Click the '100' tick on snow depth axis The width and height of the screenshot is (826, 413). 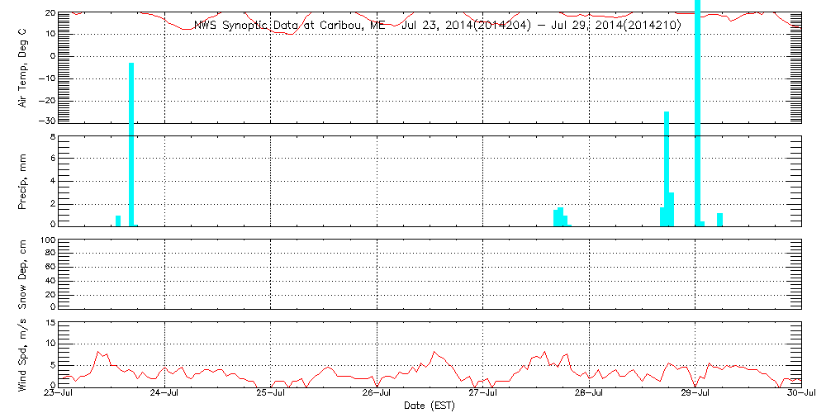click(46, 240)
